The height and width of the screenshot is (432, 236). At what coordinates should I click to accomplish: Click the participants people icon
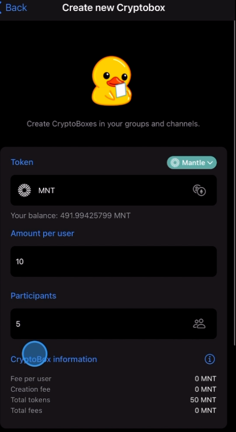click(199, 324)
